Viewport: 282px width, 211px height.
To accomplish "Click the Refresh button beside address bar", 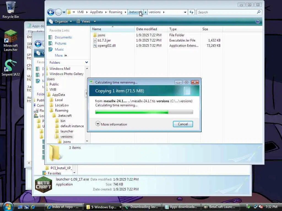I will pyautogui.click(x=191, y=12).
